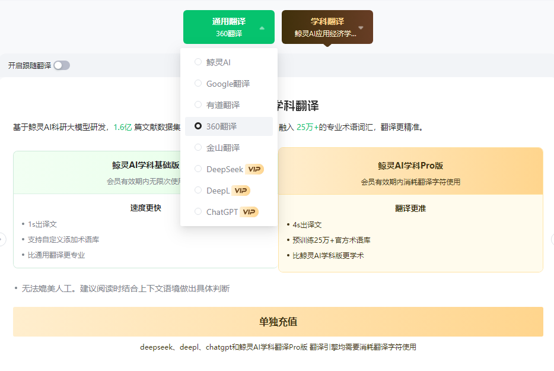Expand the 学科翻译 dropdown arrow
554x371 pixels.
(361, 27)
